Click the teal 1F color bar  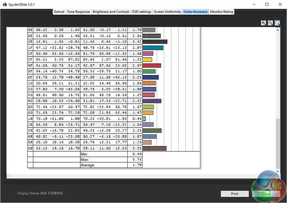[153, 48]
